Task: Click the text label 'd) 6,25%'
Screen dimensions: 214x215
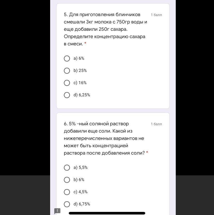Action: click(82, 95)
